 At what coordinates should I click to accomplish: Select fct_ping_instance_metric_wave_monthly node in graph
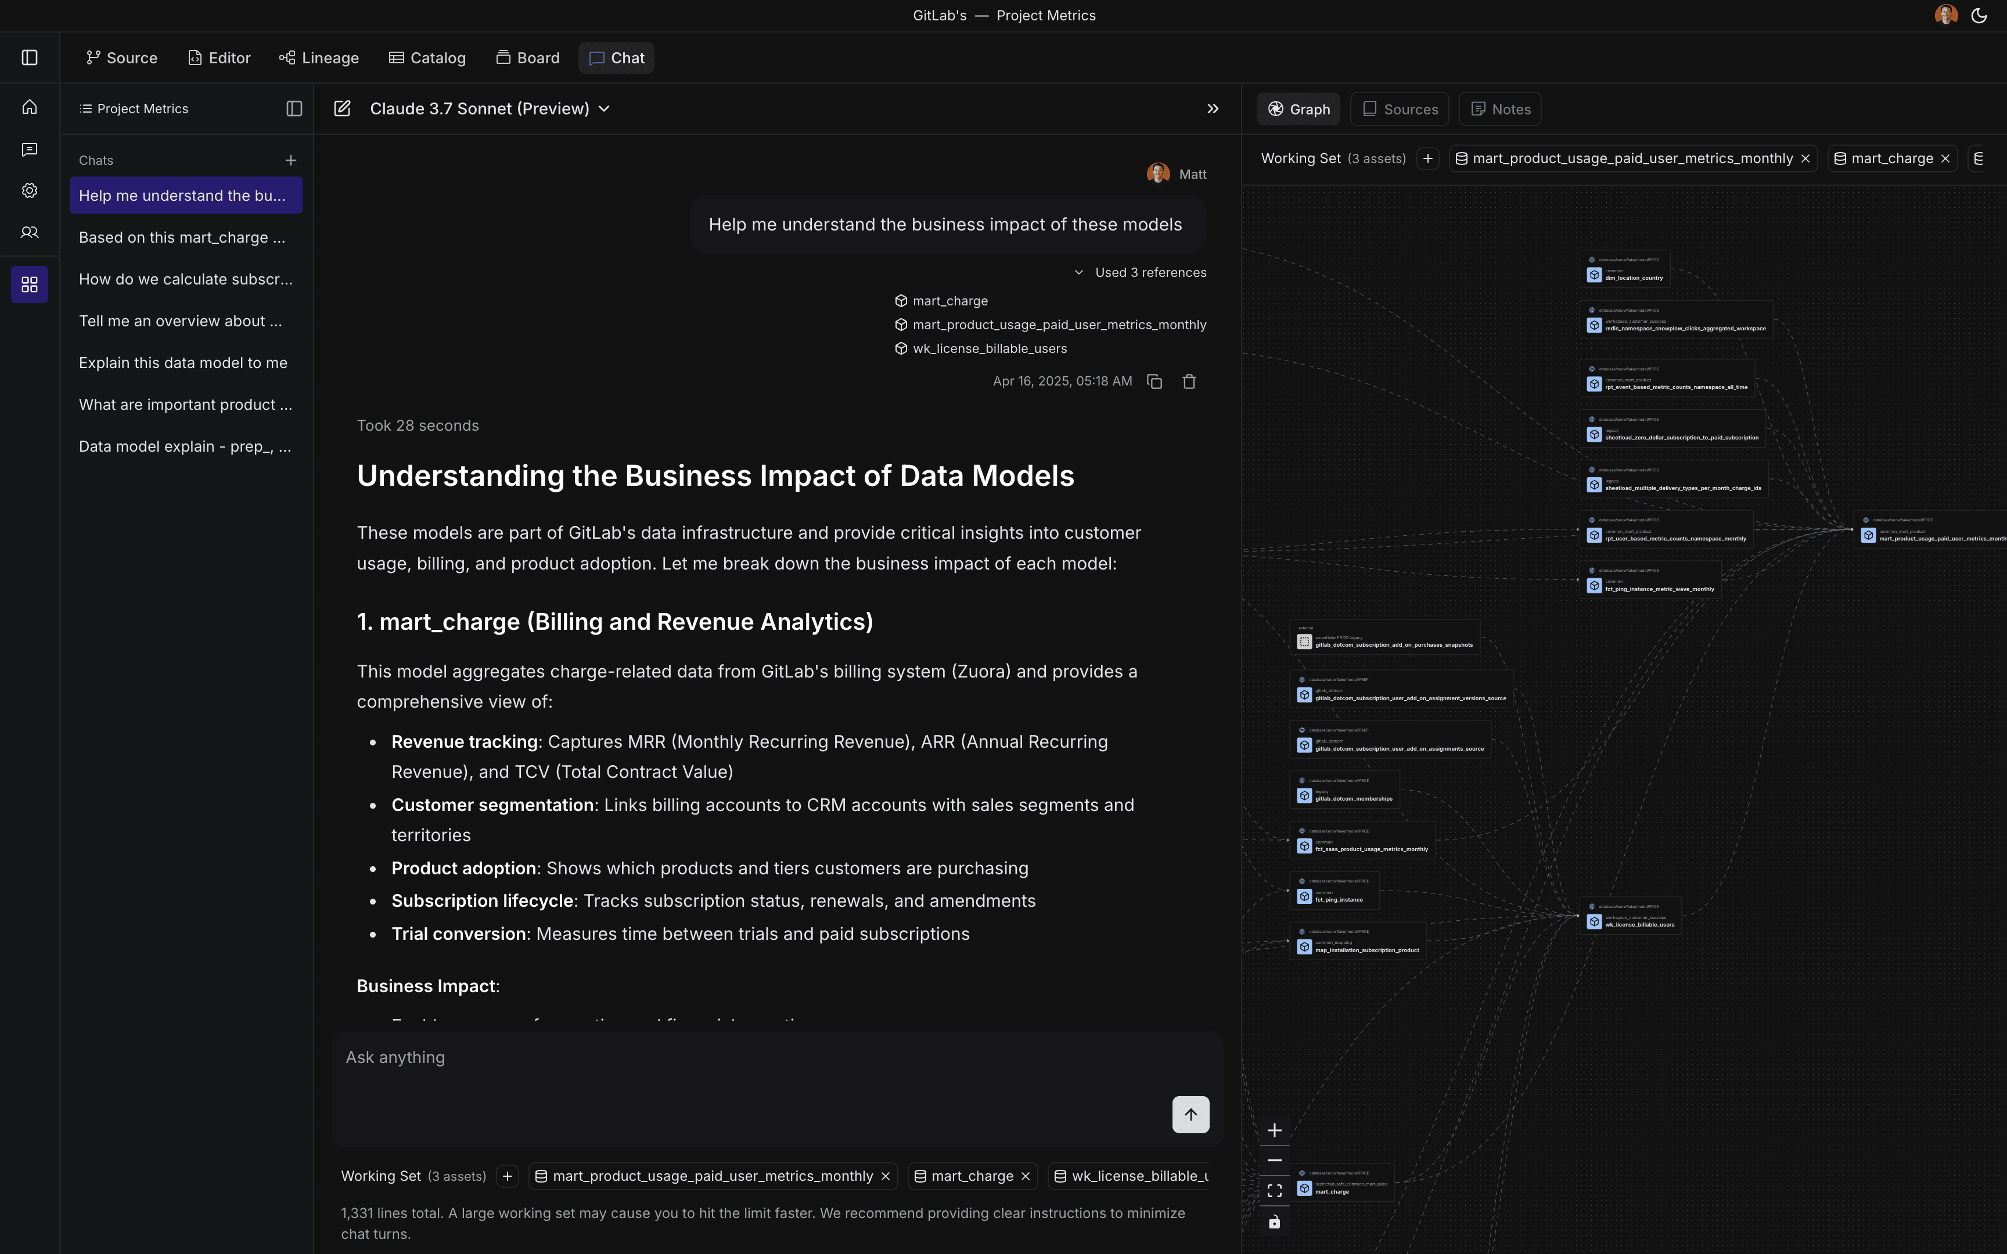point(1650,581)
